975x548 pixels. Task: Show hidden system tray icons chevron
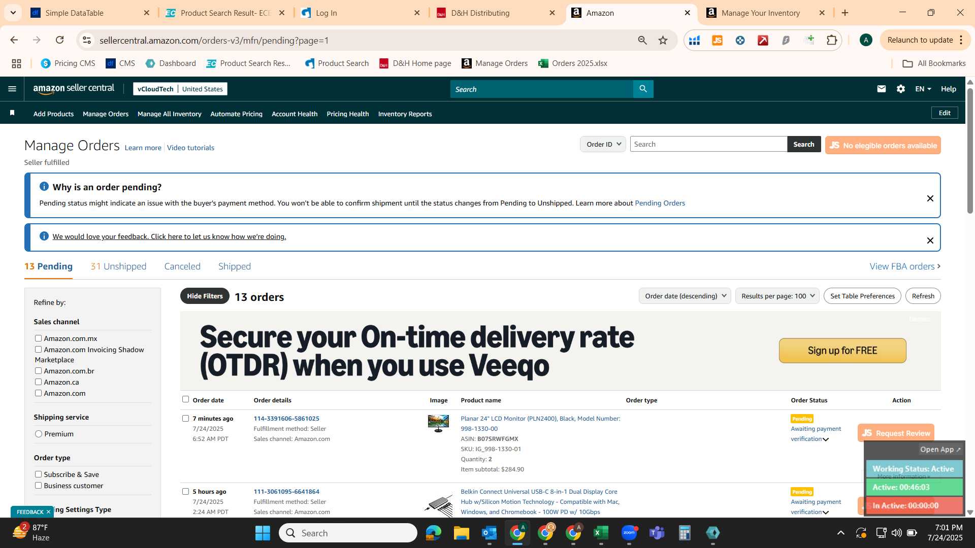[841, 533]
